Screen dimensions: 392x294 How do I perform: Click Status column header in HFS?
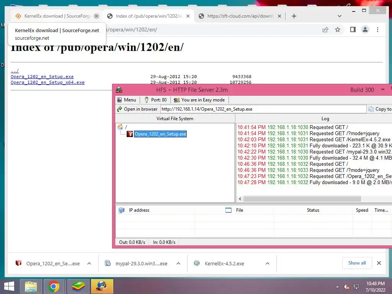pos(313,210)
